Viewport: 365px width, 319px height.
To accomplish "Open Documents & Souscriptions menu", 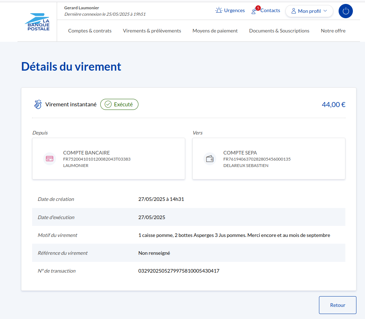I will tap(279, 31).
